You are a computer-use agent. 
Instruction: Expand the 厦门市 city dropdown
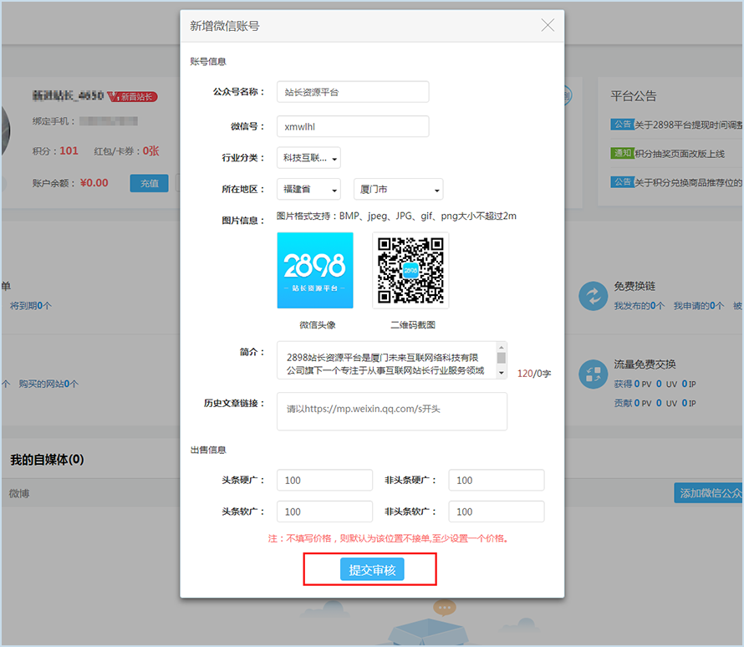[x=398, y=189]
